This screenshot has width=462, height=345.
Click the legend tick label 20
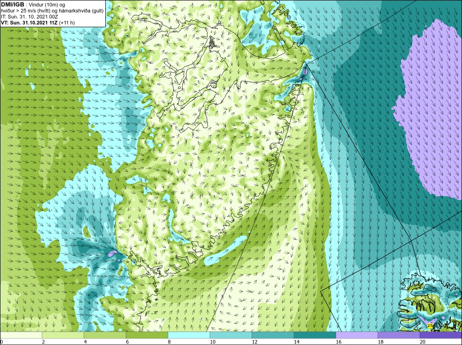click(x=422, y=342)
